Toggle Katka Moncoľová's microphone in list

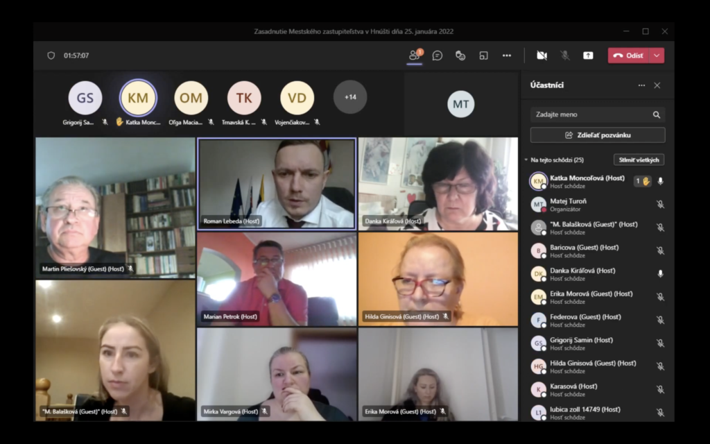660,181
